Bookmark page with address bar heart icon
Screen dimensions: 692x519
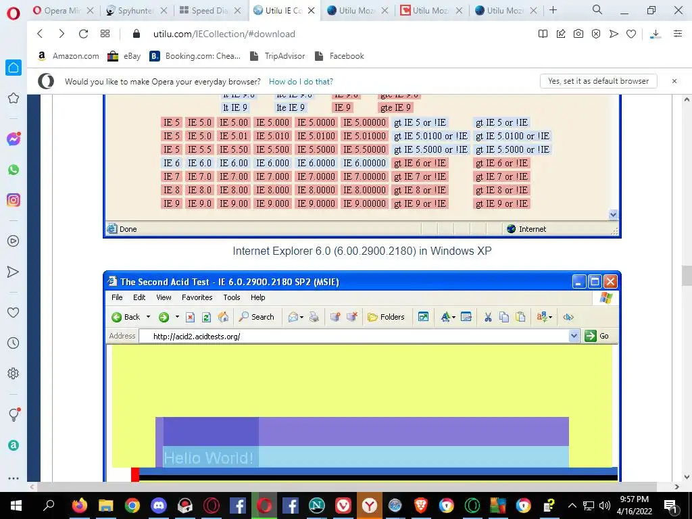point(631,34)
